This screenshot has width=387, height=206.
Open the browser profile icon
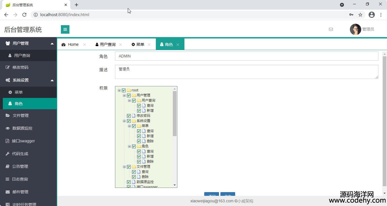371,15
